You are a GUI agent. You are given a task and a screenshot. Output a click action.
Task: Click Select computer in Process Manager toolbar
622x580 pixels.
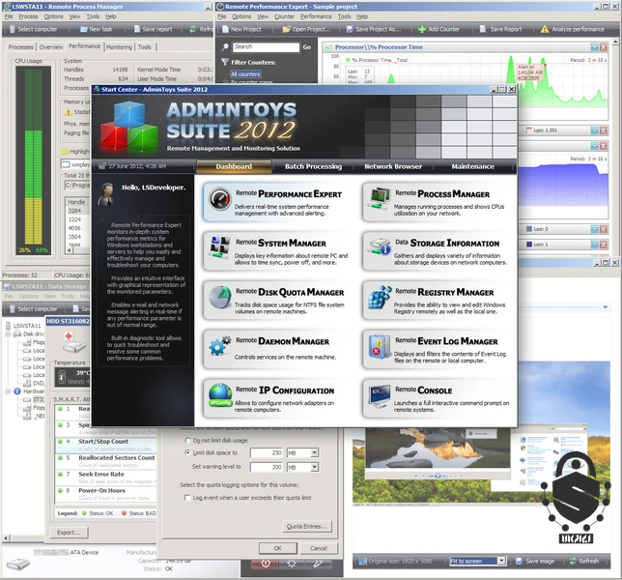33,29
